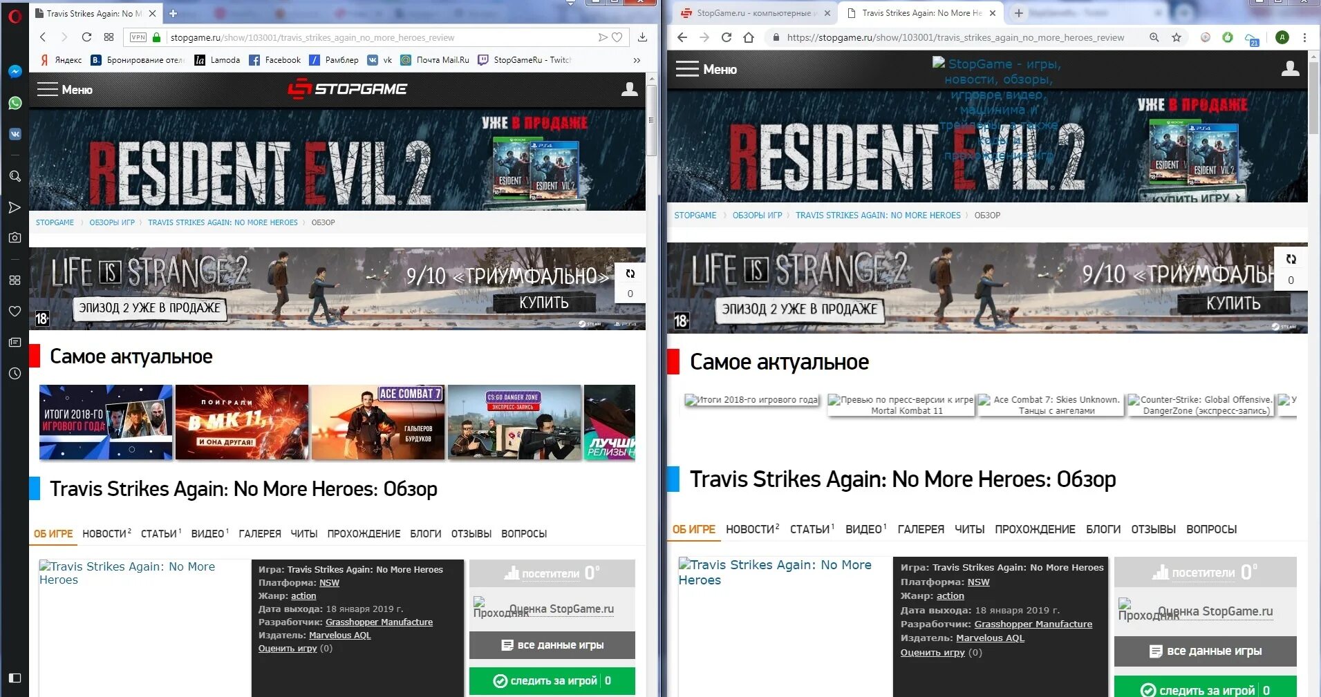Open new tab in Chrome window
Image resolution: width=1321 pixels, height=697 pixels.
1018,13
